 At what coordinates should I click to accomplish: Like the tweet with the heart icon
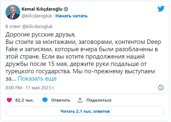click(x=9, y=100)
